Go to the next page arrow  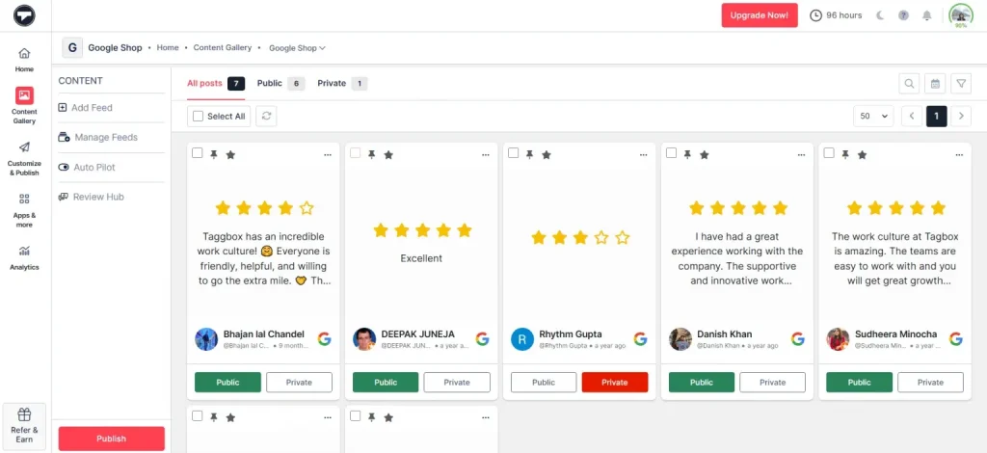click(961, 116)
